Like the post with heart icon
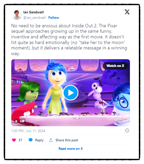 pos(14,140)
